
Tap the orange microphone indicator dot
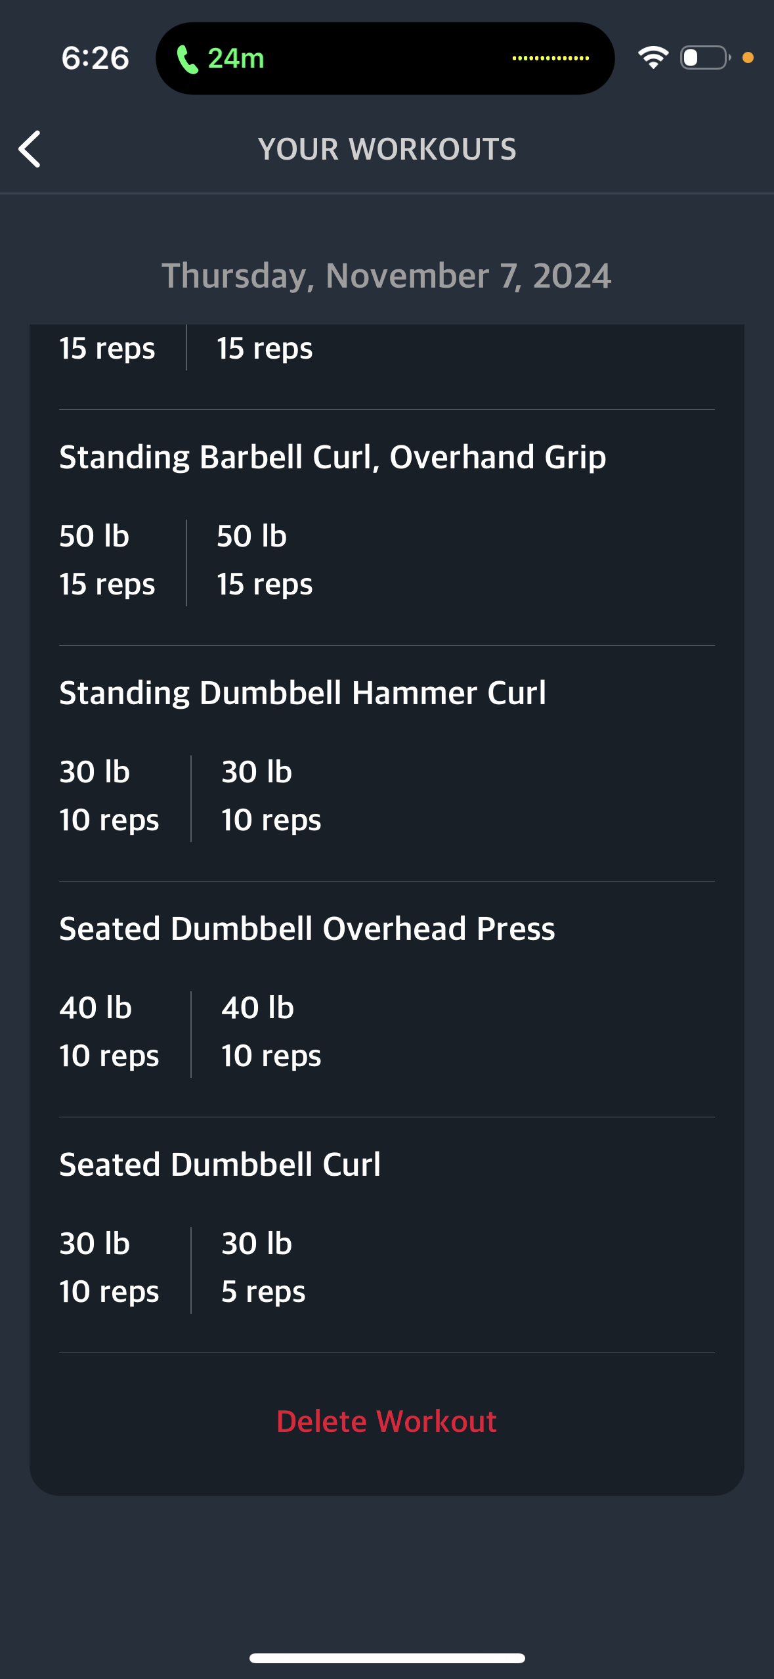[x=748, y=58]
